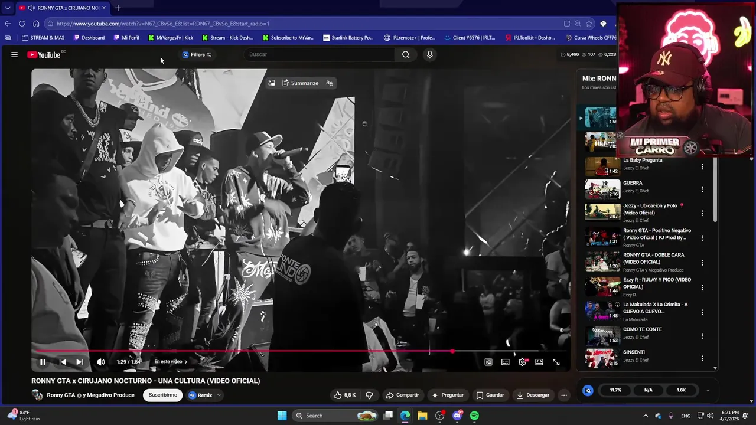
Task: Select GUERRA in playlist
Action: click(x=633, y=183)
